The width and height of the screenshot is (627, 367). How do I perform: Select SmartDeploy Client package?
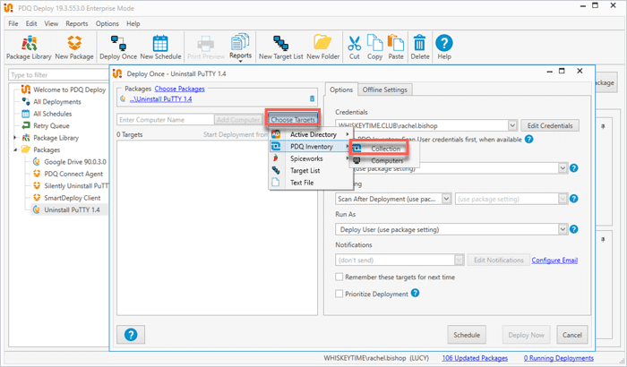72,198
